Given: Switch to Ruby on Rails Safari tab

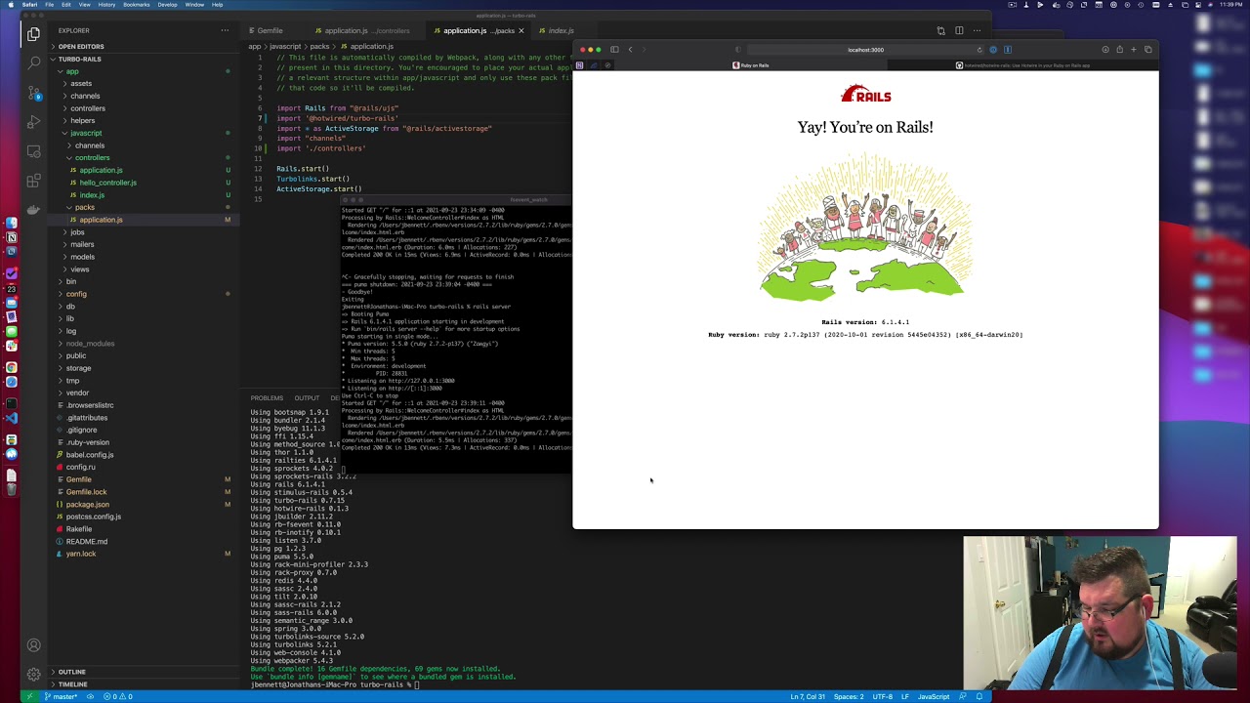Looking at the screenshot, I should (x=751, y=65).
